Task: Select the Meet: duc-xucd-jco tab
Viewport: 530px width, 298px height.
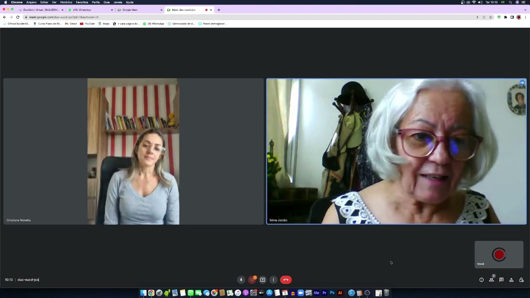Action: [x=189, y=10]
